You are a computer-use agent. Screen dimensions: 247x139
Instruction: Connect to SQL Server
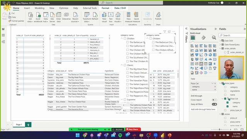pyautogui.click(x=52, y=17)
